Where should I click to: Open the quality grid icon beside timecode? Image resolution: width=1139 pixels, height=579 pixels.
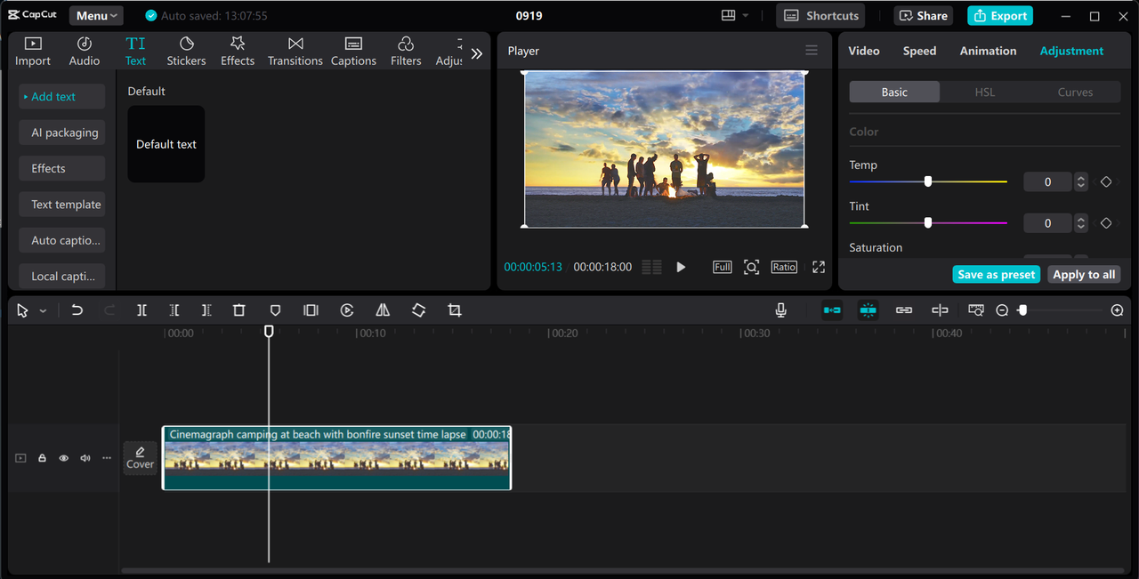(652, 267)
